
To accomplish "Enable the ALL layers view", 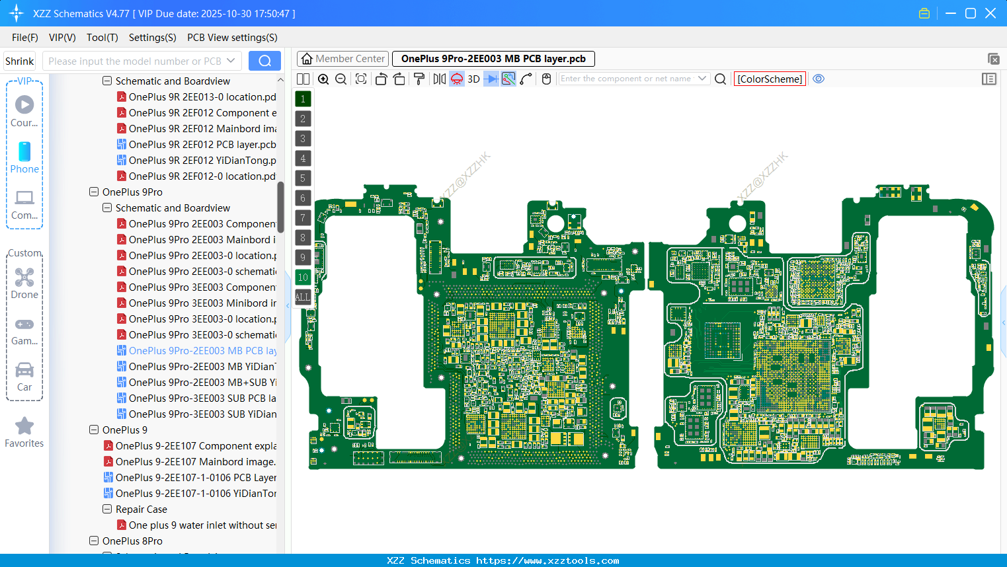I will (x=302, y=297).
